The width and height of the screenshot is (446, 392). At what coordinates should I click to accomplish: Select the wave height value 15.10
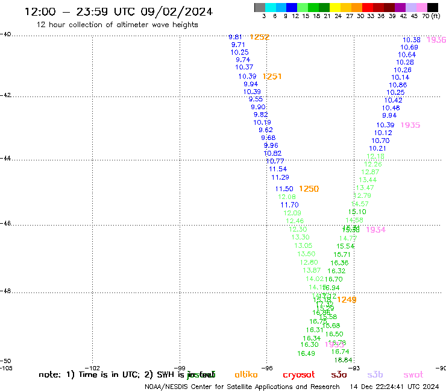coord(357,212)
